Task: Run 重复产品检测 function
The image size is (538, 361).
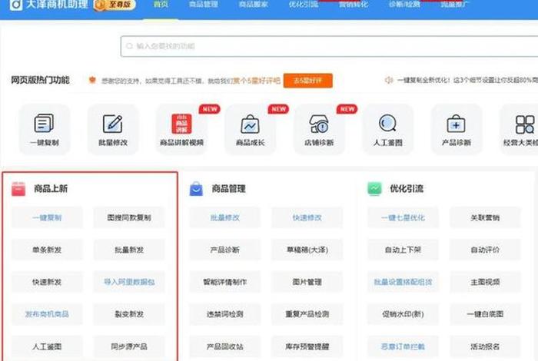Action: (307, 314)
